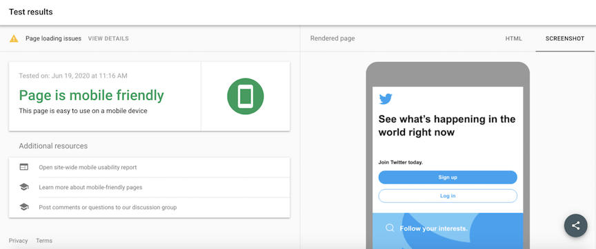
Task: Click the Log in button in preview
Action: click(x=448, y=196)
